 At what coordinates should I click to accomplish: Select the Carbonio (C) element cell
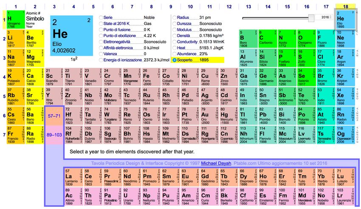click(268, 39)
